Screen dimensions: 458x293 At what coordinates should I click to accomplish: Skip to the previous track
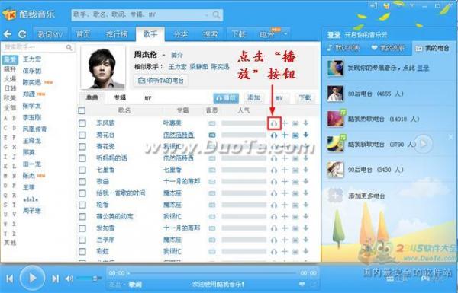tap(10, 279)
